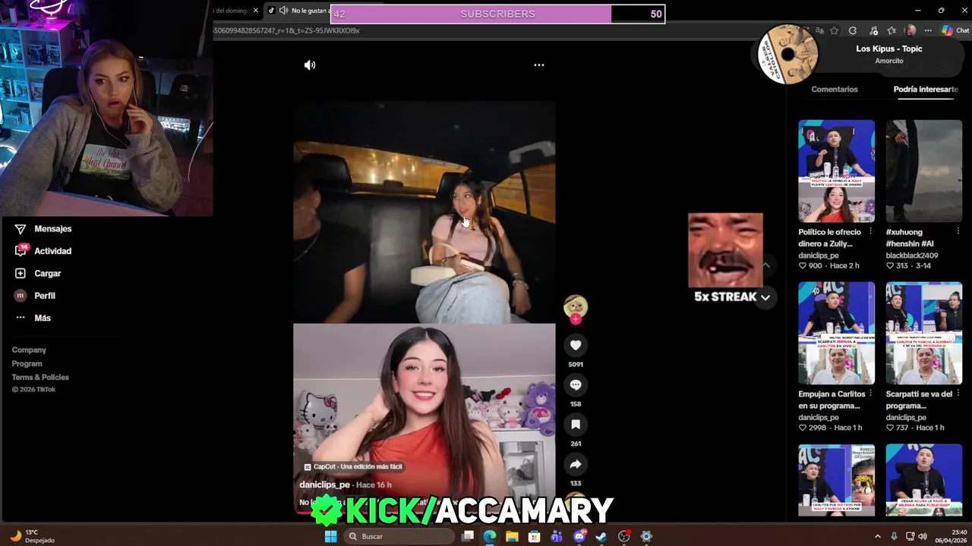Add page to favorites with star icon
972x546 pixels.
point(835,31)
